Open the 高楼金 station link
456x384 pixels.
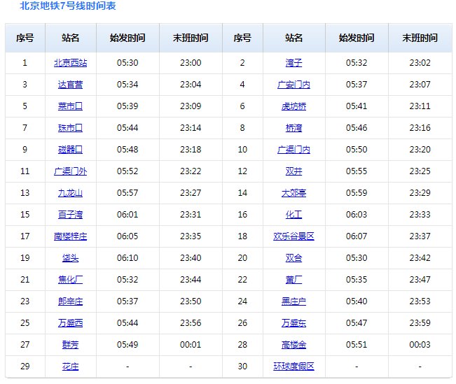293,345
